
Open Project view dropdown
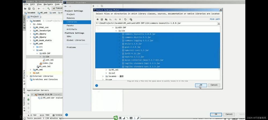(41, 17)
